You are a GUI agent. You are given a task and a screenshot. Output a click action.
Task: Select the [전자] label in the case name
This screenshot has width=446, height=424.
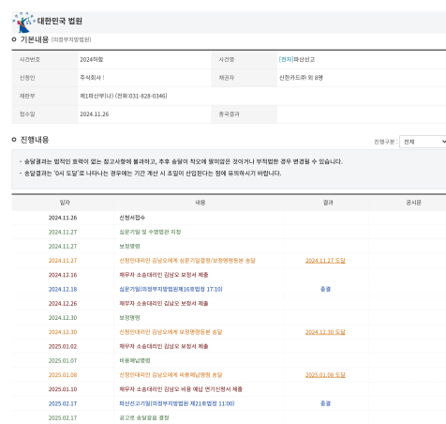click(x=286, y=59)
